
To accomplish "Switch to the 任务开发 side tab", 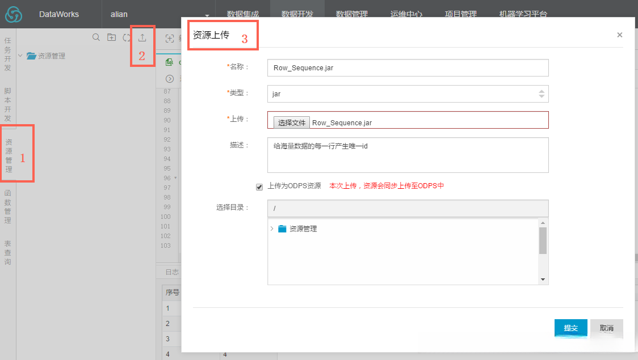I will [8, 54].
